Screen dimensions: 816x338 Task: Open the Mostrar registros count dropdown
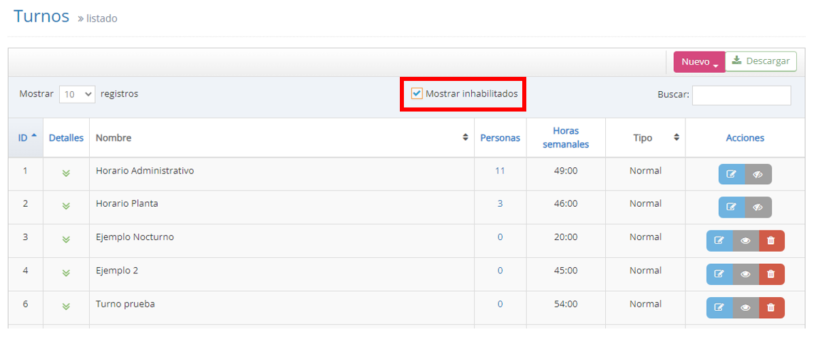(77, 95)
